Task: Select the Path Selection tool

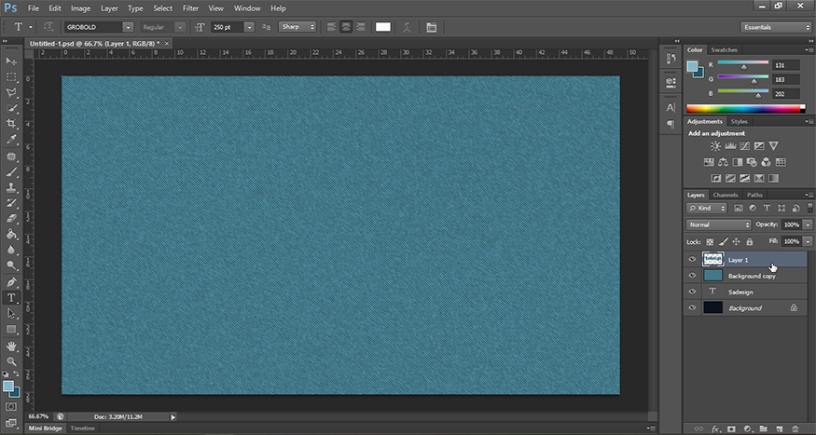Action: [x=11, y=313]
